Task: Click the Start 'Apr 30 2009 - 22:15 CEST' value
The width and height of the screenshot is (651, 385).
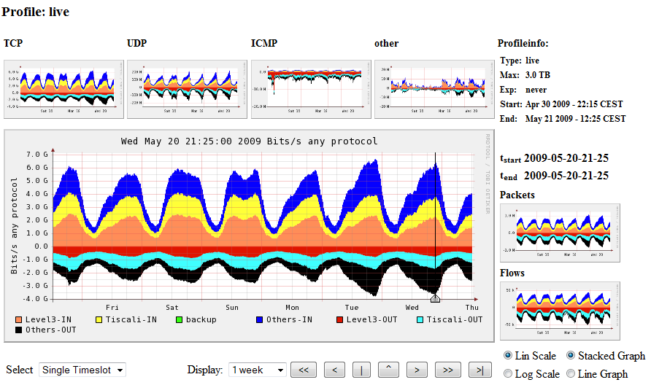Action: (x=574, y=104)
